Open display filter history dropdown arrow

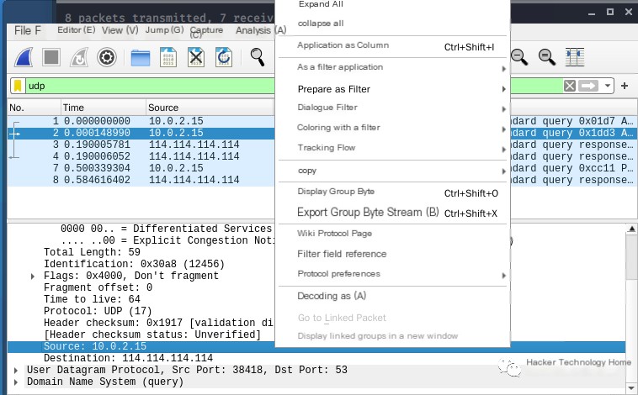click(607, 86)
